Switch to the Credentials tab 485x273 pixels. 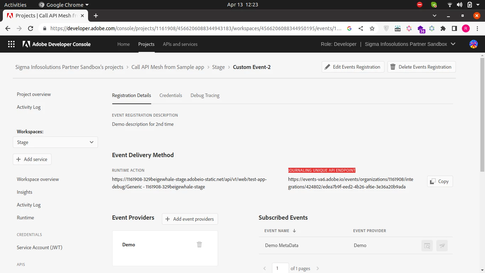tap(171, 95)
